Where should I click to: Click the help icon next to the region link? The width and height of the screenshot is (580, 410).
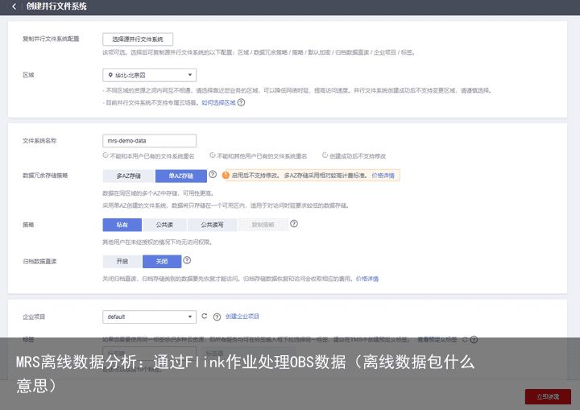tap(241, 102)
